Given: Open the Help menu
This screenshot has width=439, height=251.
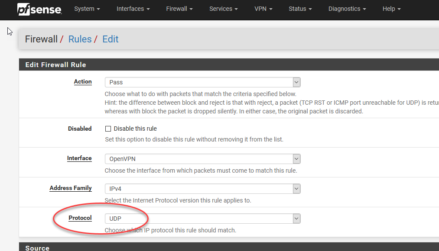Looking at the screenshot, I should (391, 9).
